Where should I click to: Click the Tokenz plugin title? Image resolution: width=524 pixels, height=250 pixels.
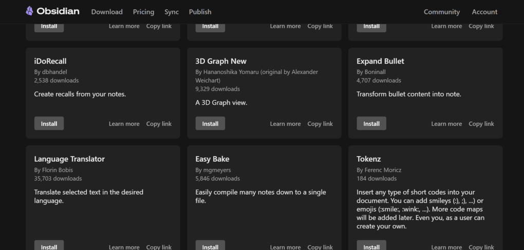click(x=369, y=159)
